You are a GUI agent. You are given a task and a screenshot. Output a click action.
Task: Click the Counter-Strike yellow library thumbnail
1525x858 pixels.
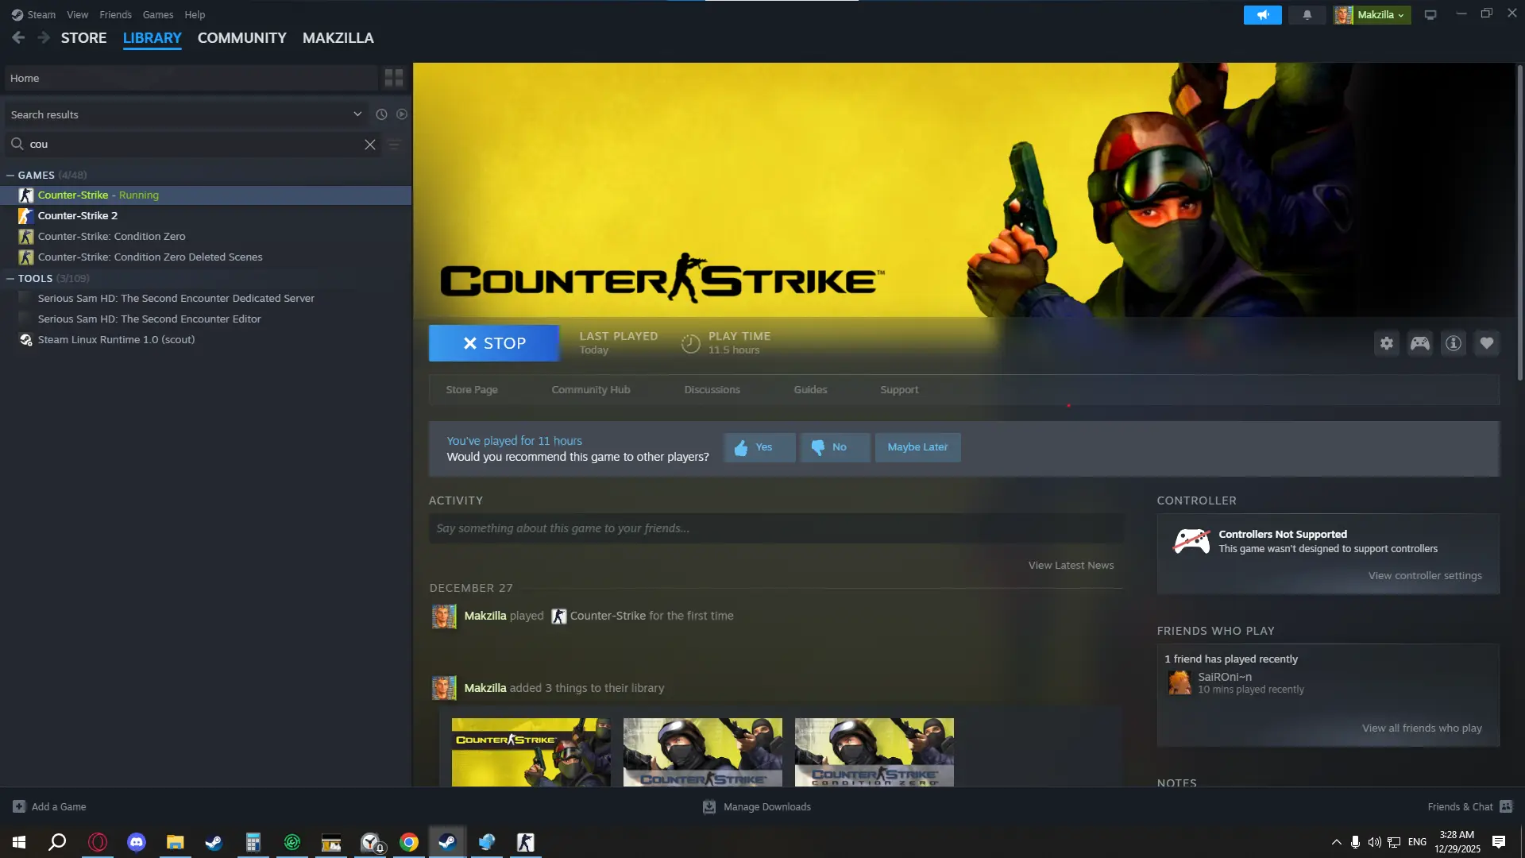[531, 752]
